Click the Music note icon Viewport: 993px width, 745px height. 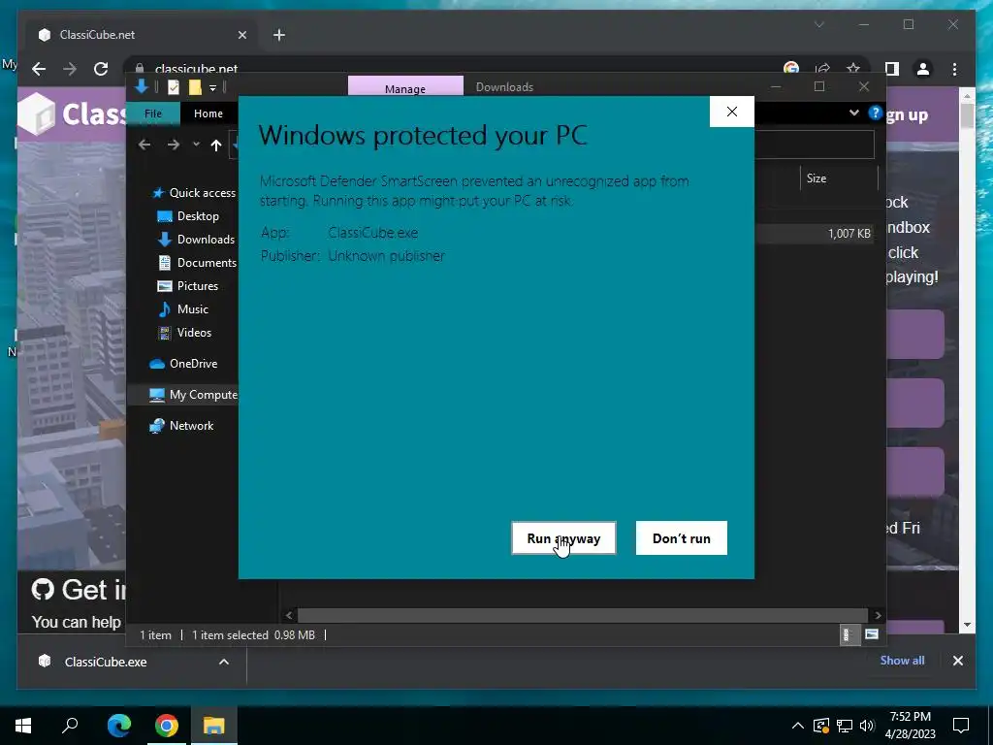165,309
